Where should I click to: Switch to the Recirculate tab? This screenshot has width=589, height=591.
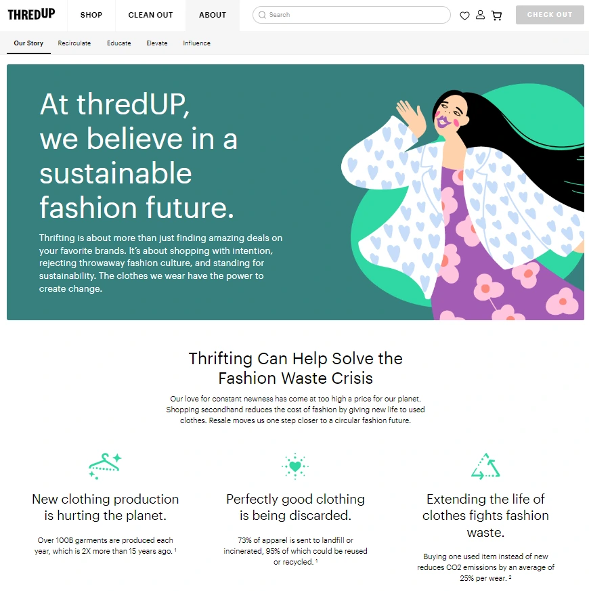pyautogui.click(x=74, y=43)
